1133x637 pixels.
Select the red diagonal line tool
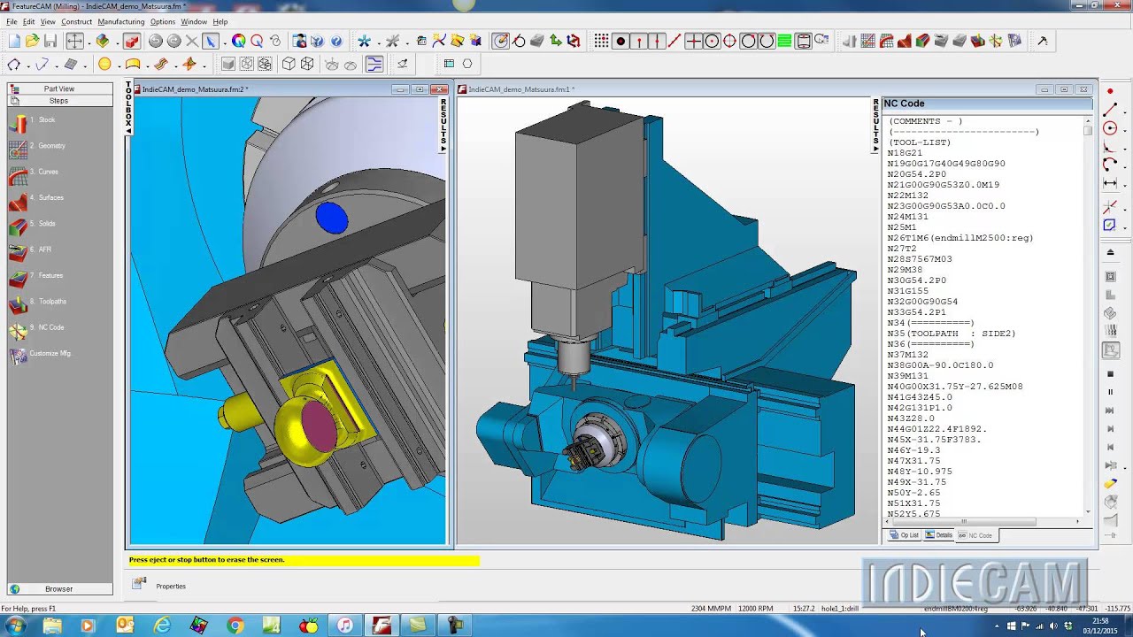point(674,41)
